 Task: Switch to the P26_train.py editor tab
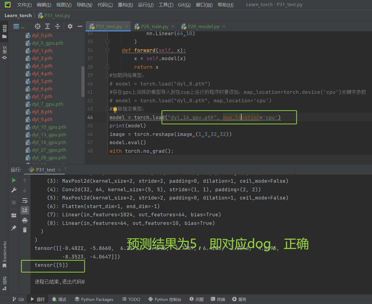(155, 27)
